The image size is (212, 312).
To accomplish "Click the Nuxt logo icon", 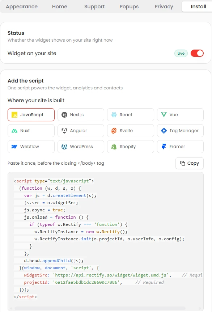I will [14, 131].
